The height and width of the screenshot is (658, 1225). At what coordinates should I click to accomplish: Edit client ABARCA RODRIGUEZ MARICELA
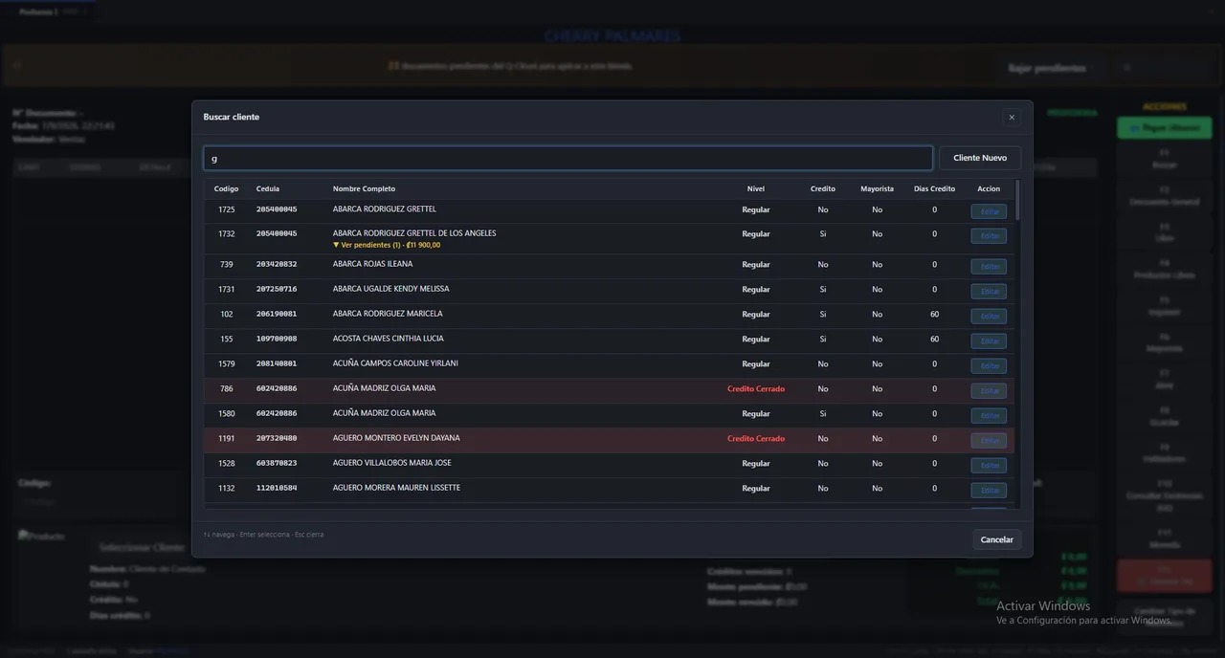pyautogui.click(x=989, y=316)
